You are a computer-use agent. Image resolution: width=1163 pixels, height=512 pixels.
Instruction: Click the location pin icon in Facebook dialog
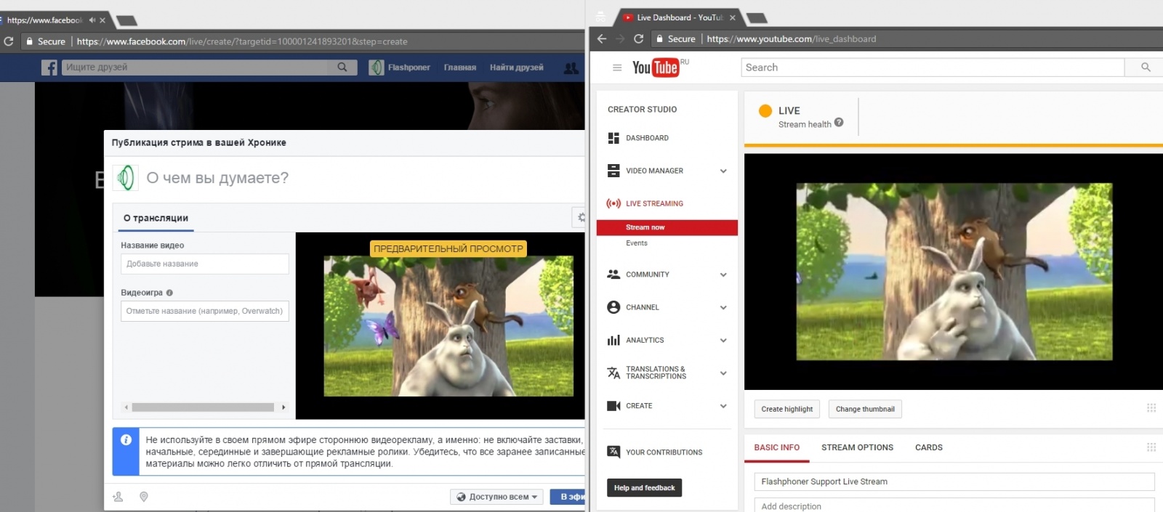click(144, 497)
